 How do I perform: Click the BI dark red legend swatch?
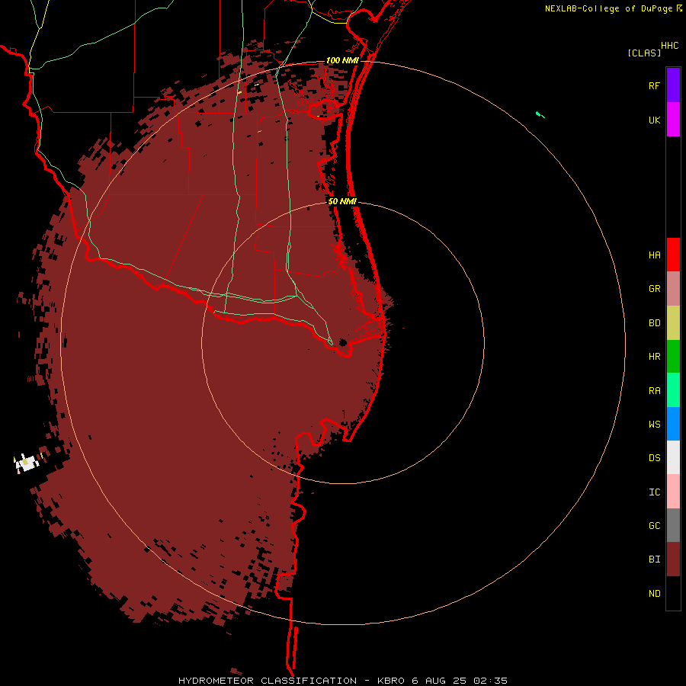coord(673,559)
